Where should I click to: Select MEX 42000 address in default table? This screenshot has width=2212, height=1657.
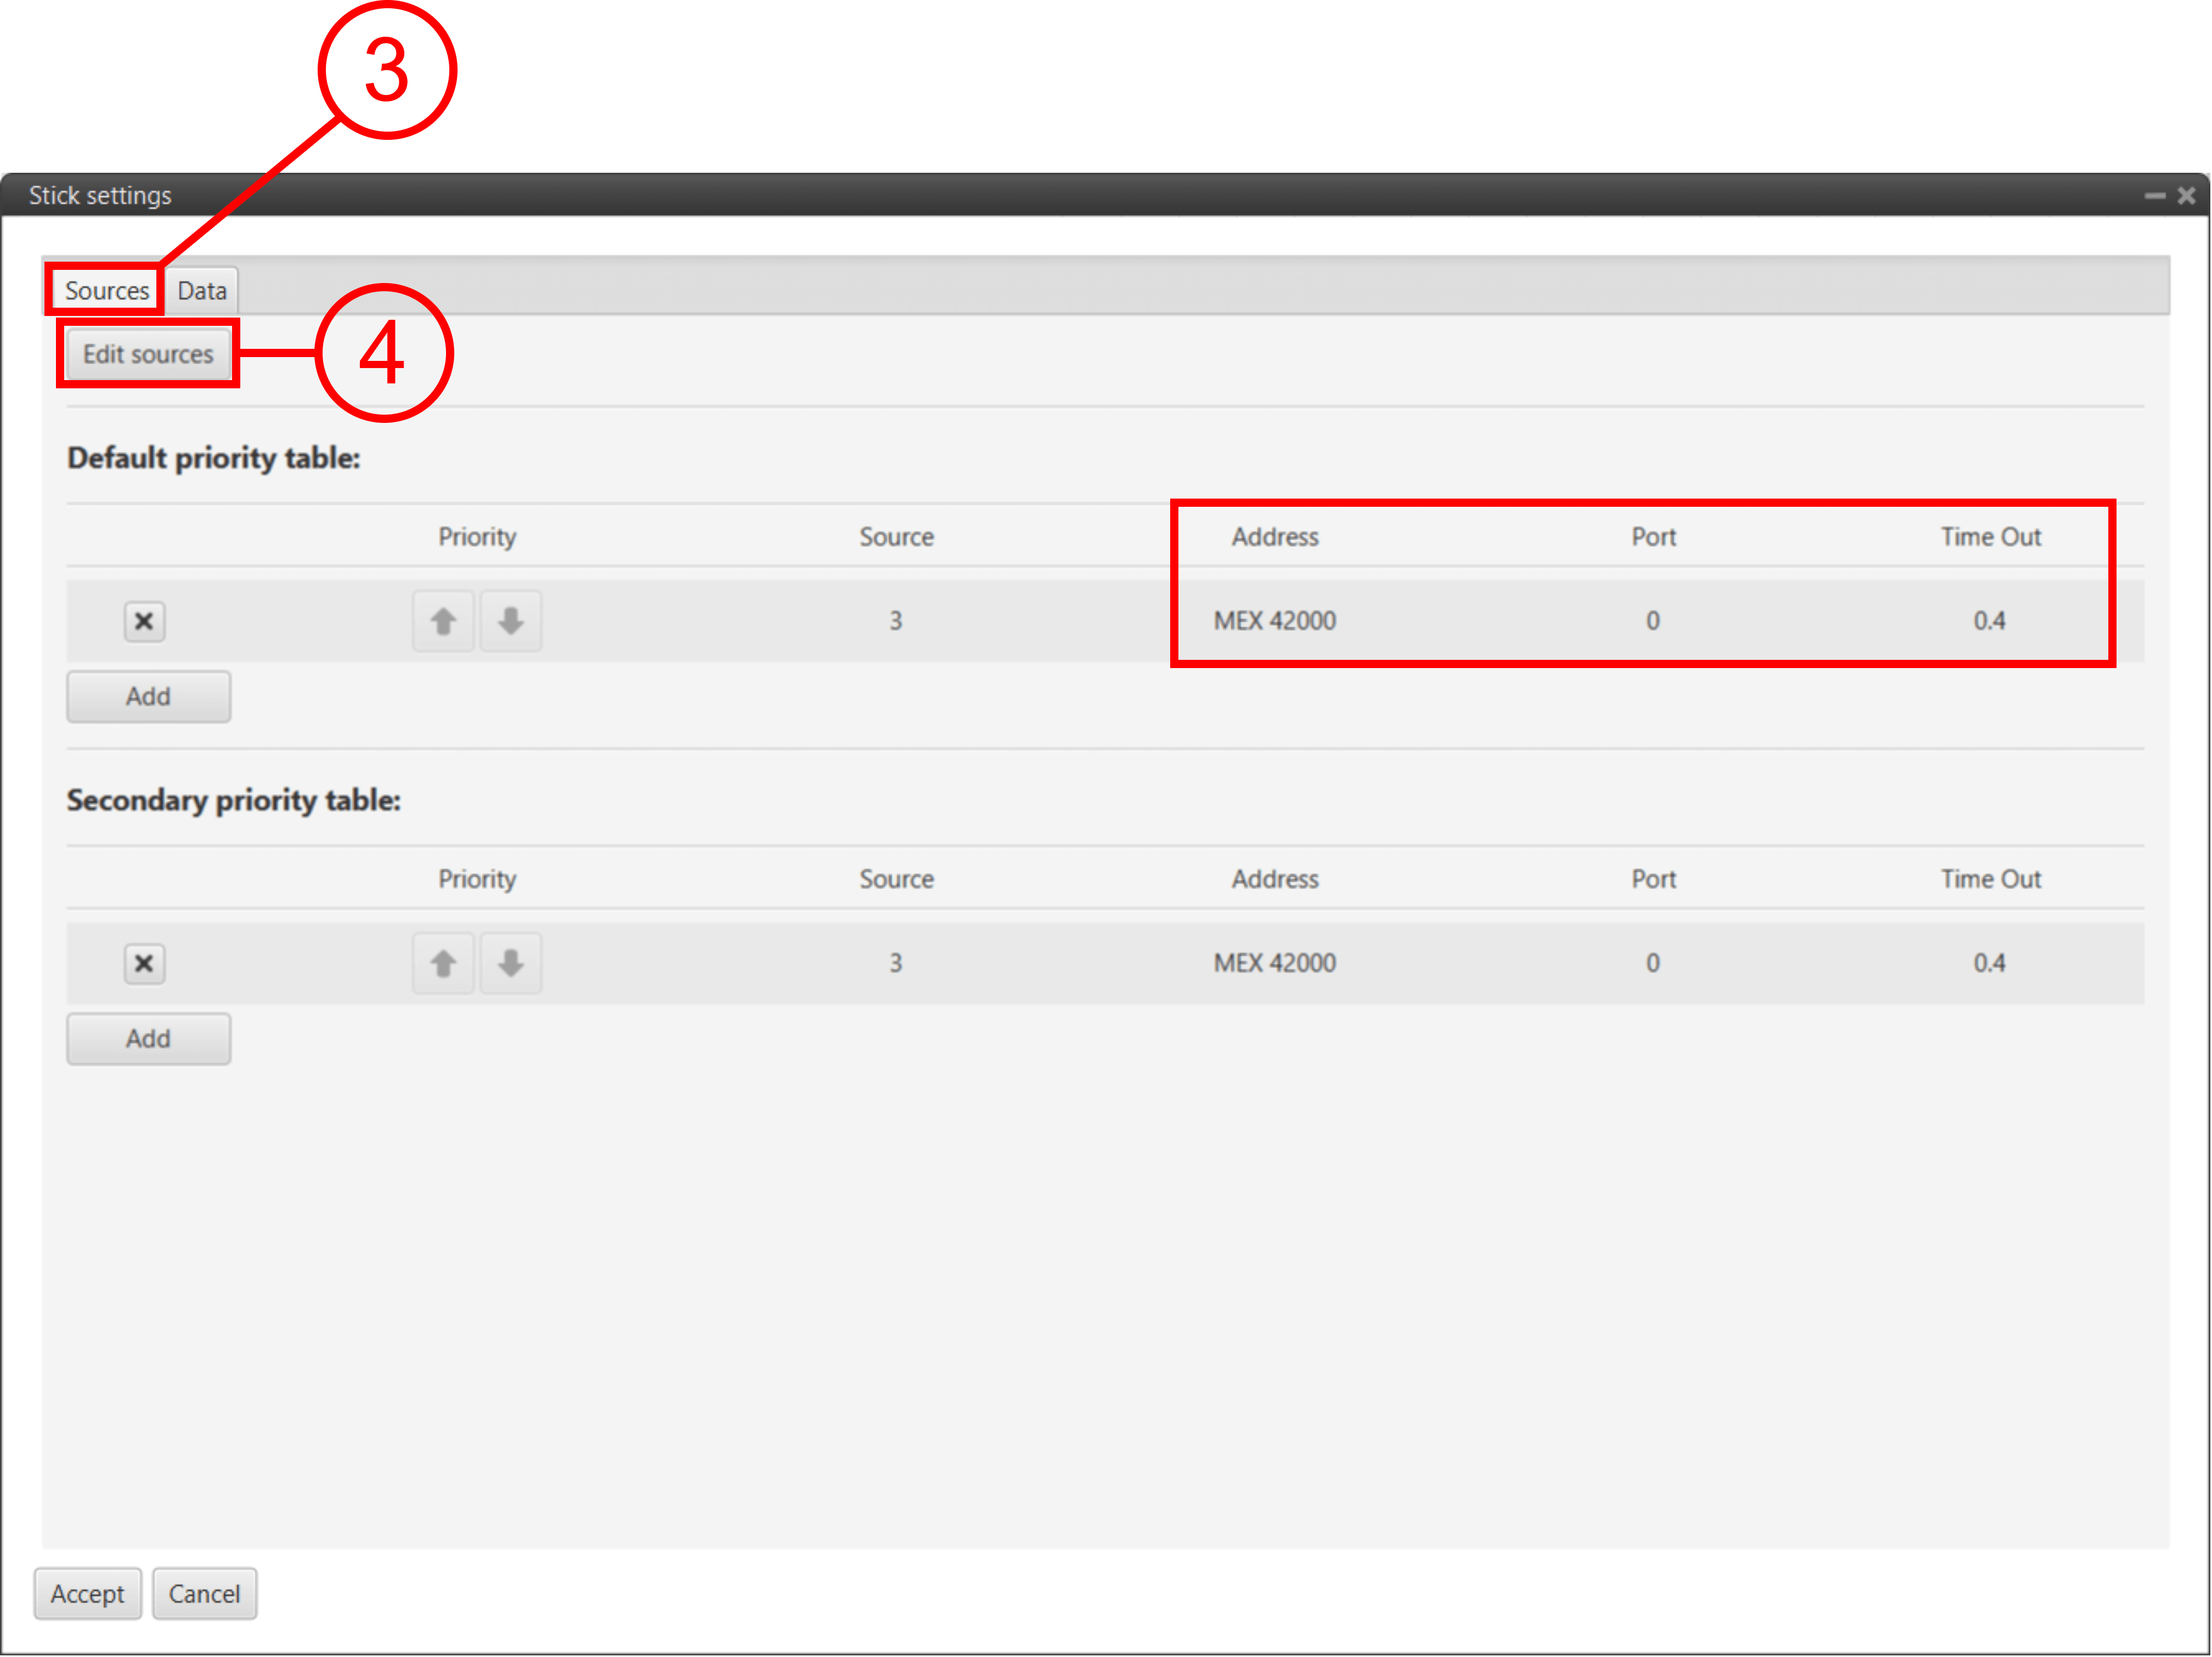tap(1274, 621)
